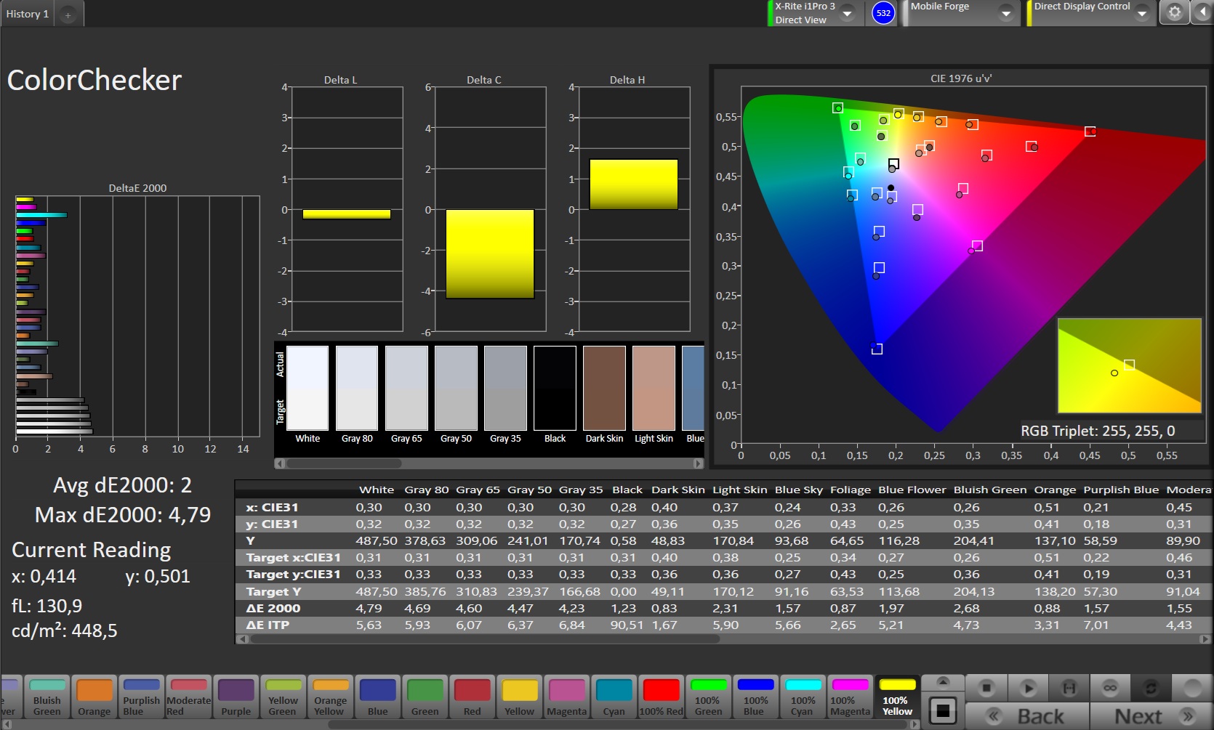The width and height of the screenshot is (1214, 730).
Task: Open settings with the gear icon
Action: [x=1174, y=13]
